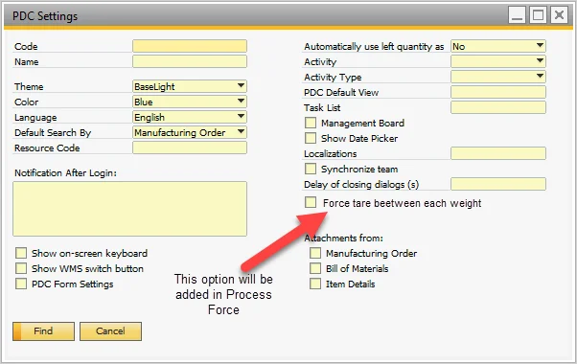Open Automatically use left quantity as dropdown
577x364 pixels.
[498, 46]
